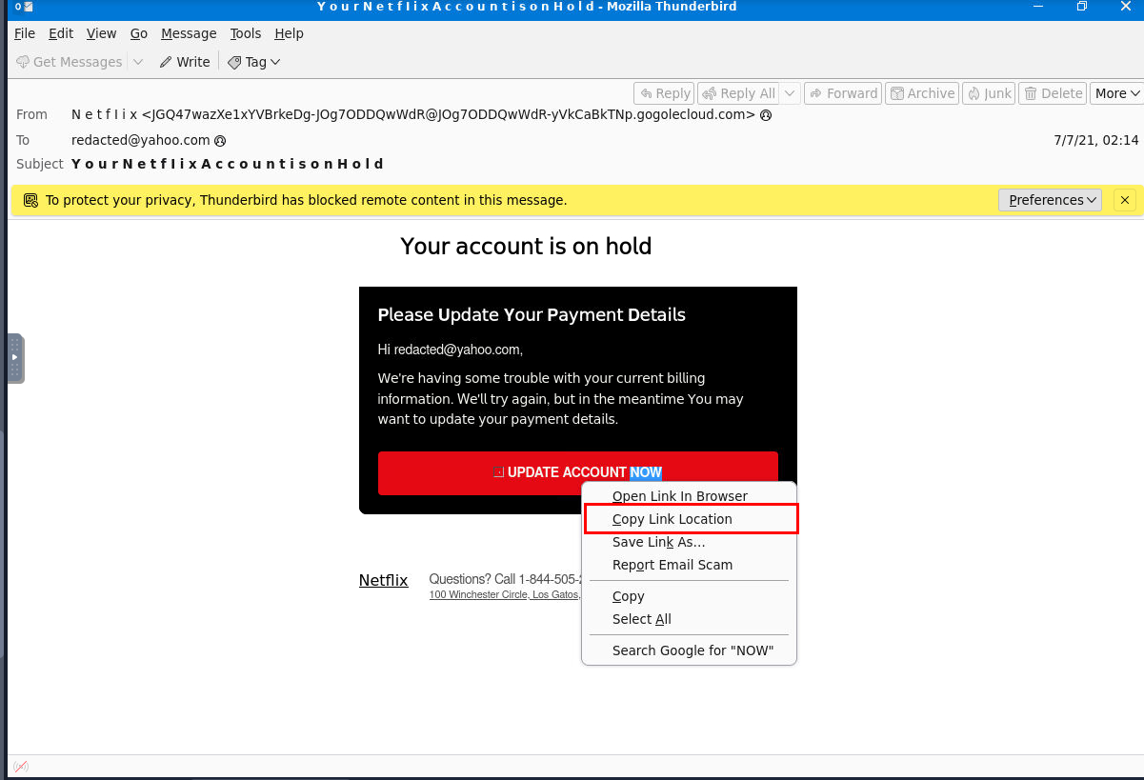Archive this message

921,93
